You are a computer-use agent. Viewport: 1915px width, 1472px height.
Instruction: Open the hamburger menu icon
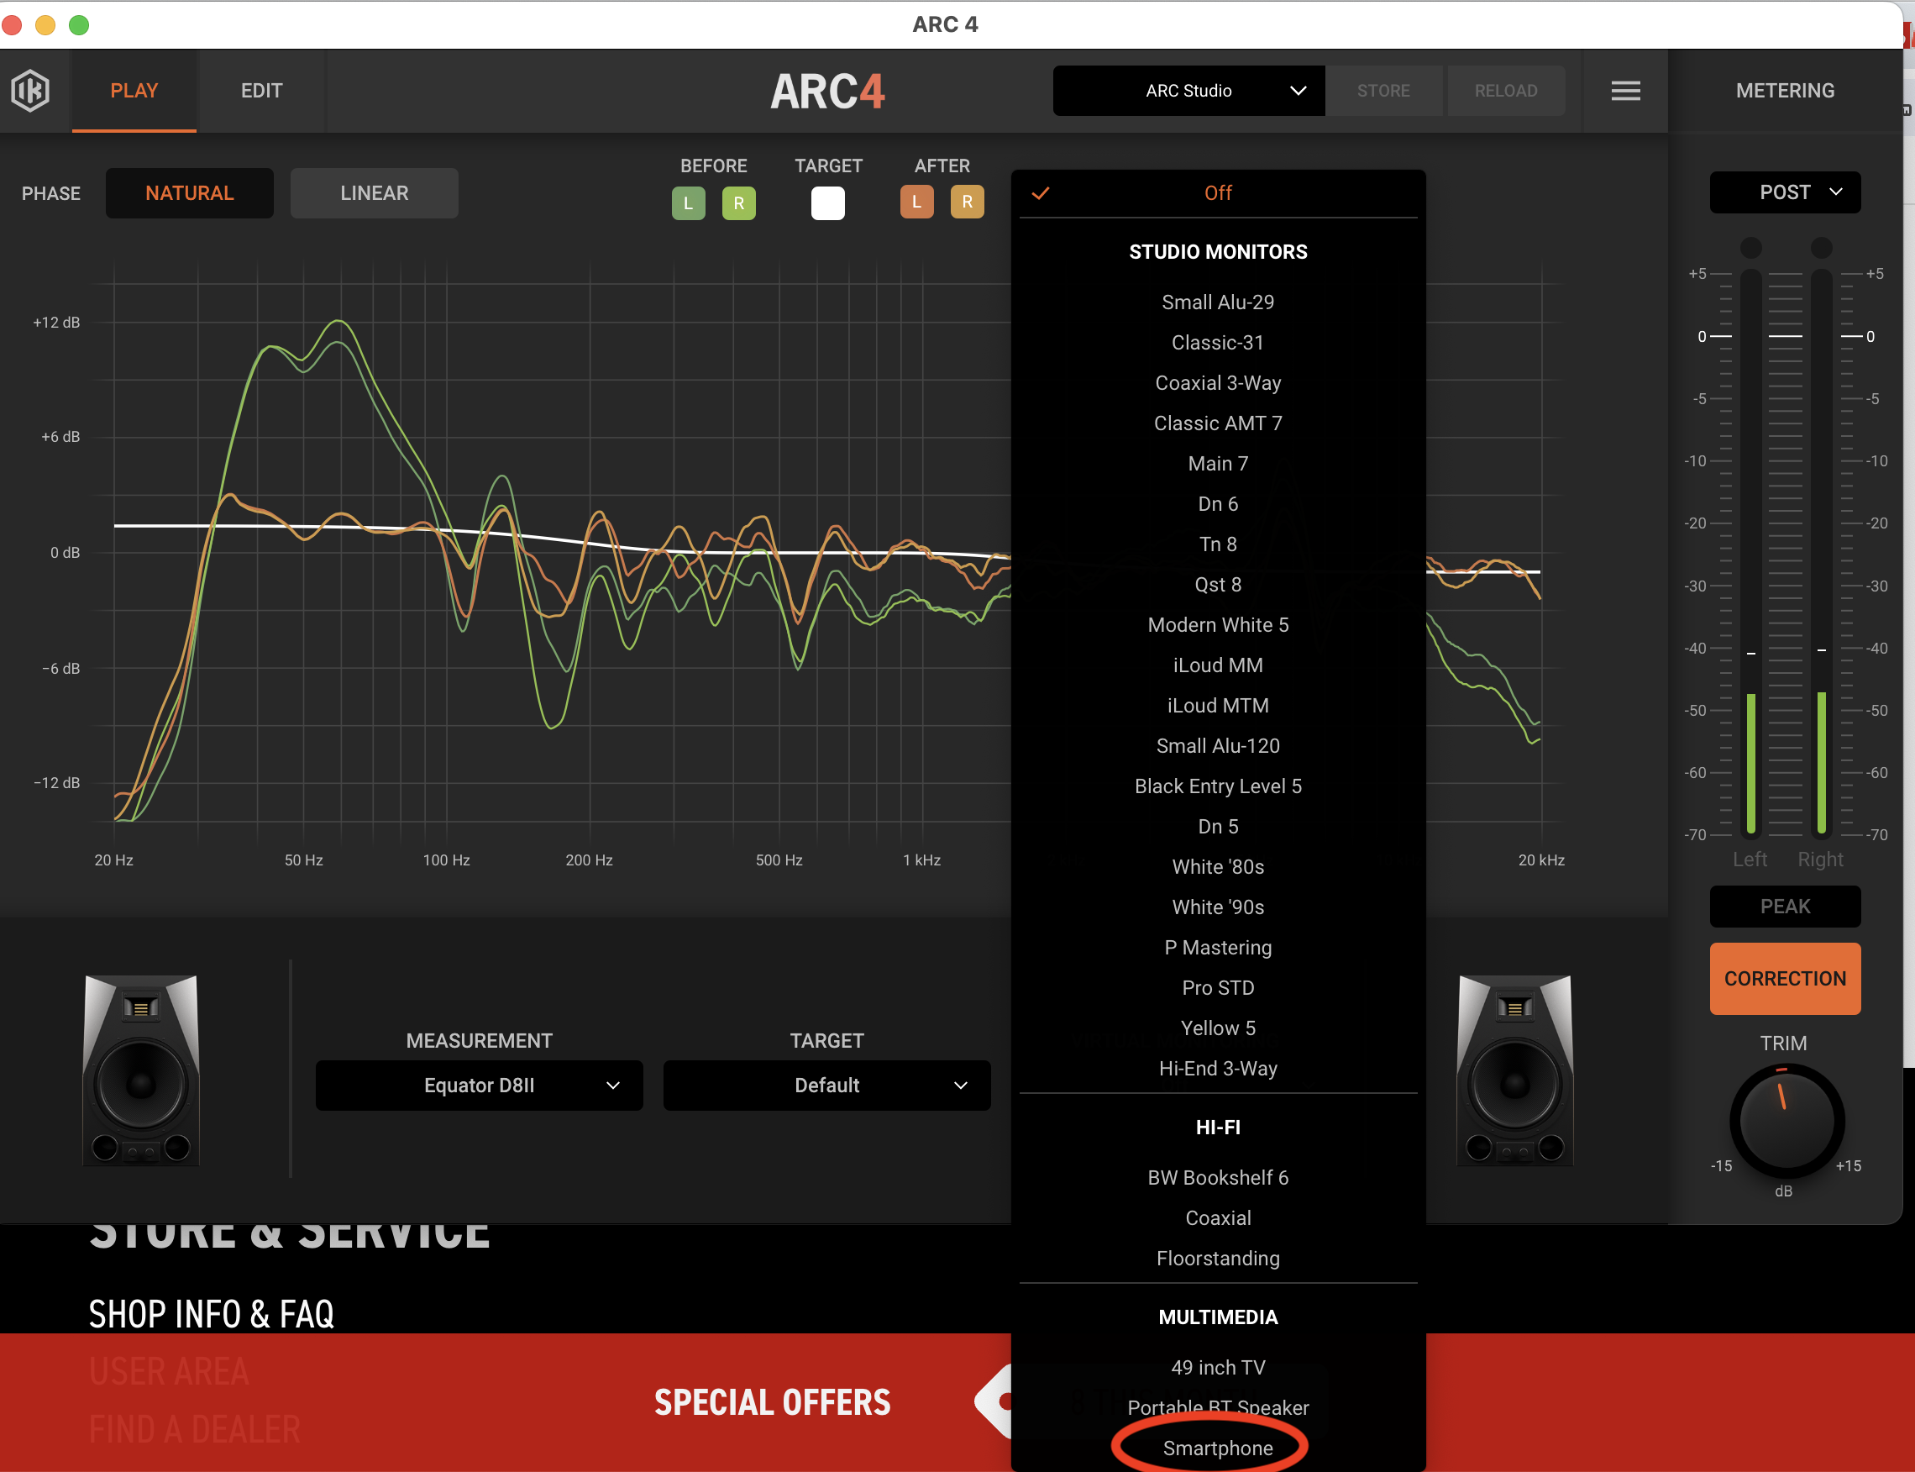(x=1625, y=90)
